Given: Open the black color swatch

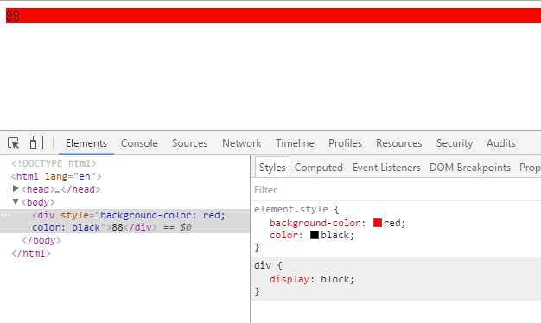Looking at the screenshot, I should click(x=315, y=235).
